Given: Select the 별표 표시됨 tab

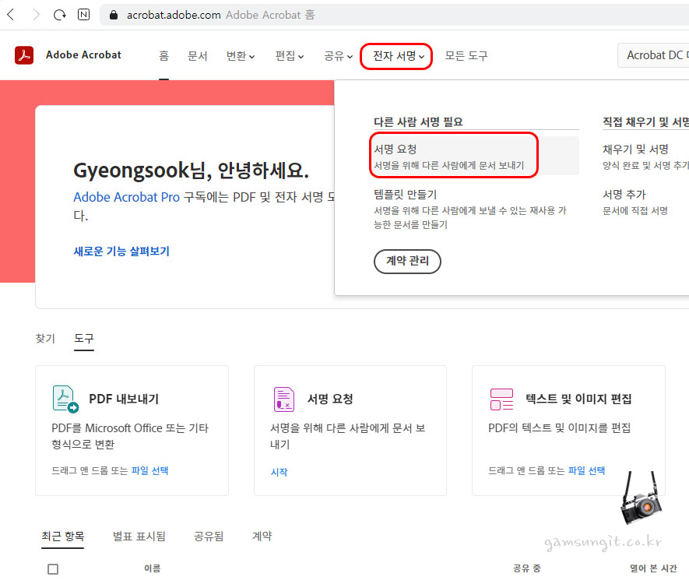Looking at the screenshot, I should point(139,536).
